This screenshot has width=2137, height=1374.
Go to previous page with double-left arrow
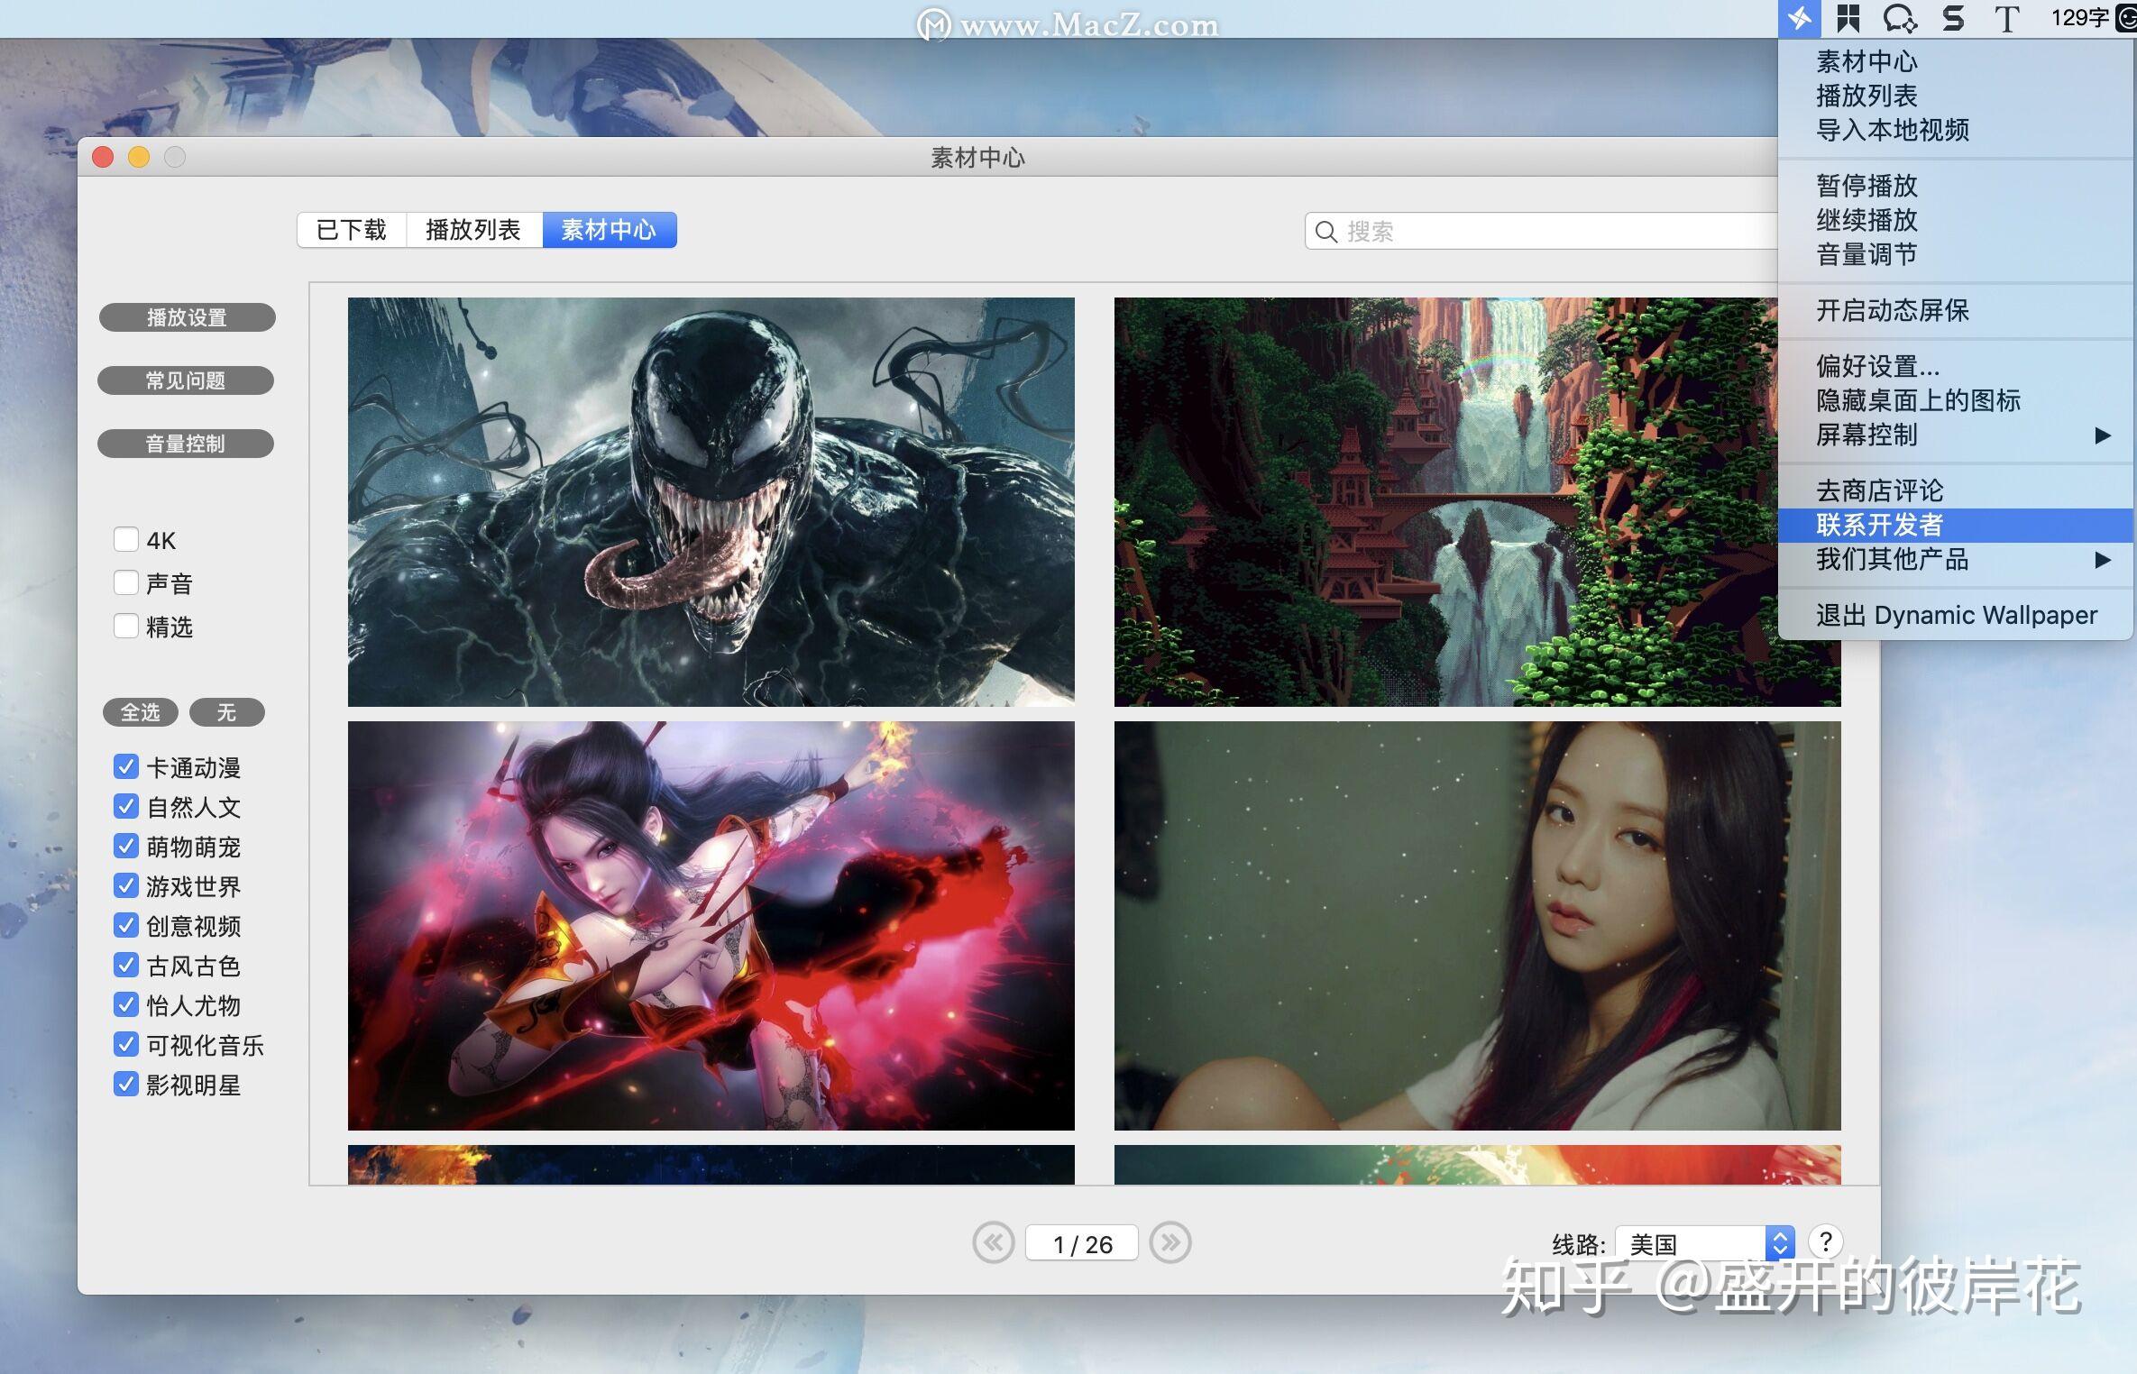[x=993, y=1243]
